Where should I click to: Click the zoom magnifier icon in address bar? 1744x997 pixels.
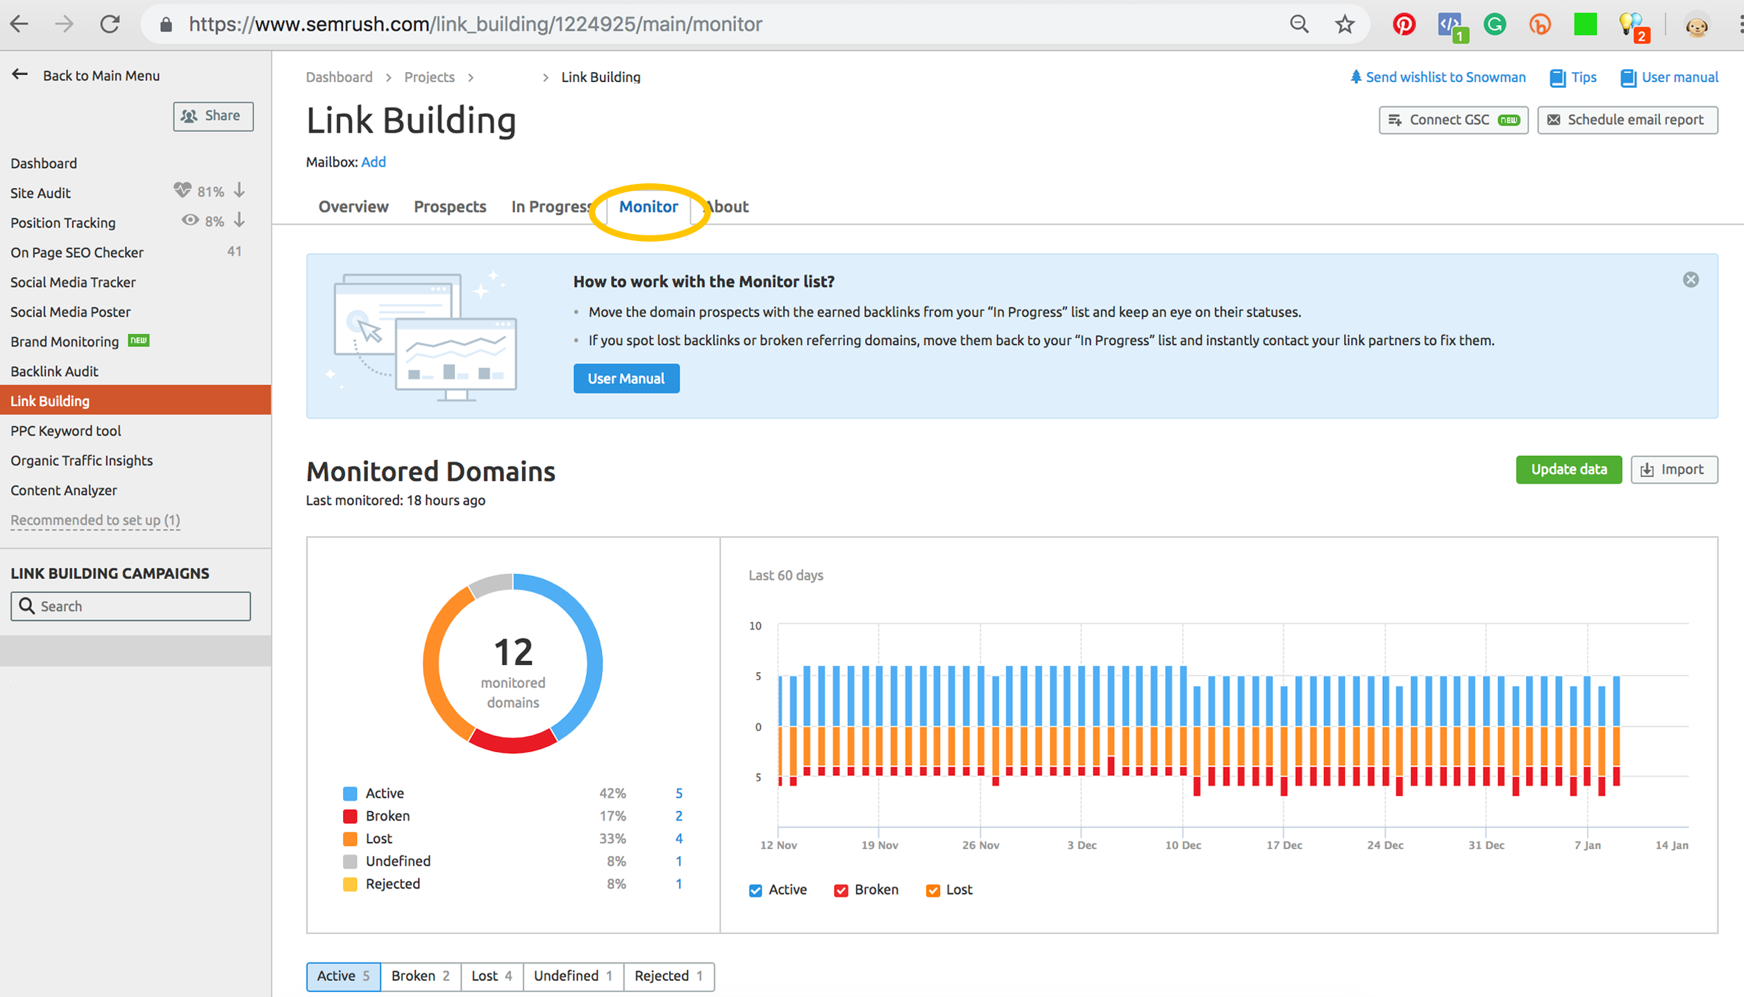(x=1298, y=24)
